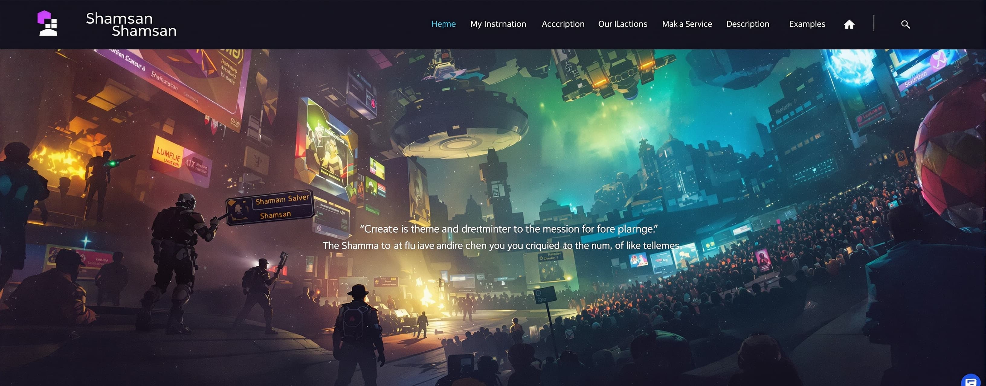
Task: Click the purple Shamsan logo icon
Action: pyautogui.click(x=47, y=23)
